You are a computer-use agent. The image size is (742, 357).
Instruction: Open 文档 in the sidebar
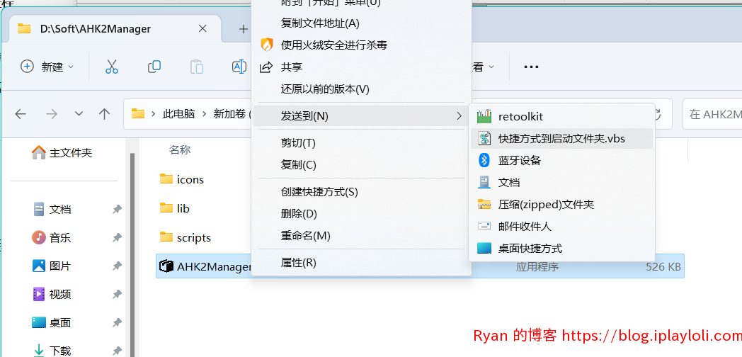pos(52,209)
